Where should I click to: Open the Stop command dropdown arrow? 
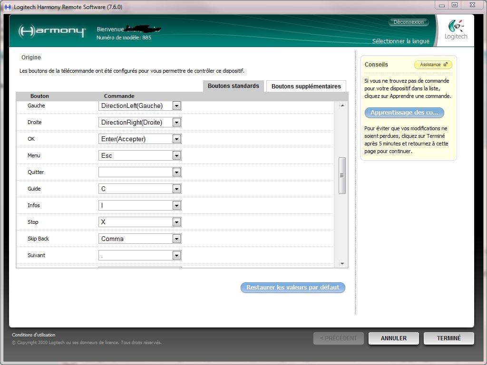[x=176, y=222]
